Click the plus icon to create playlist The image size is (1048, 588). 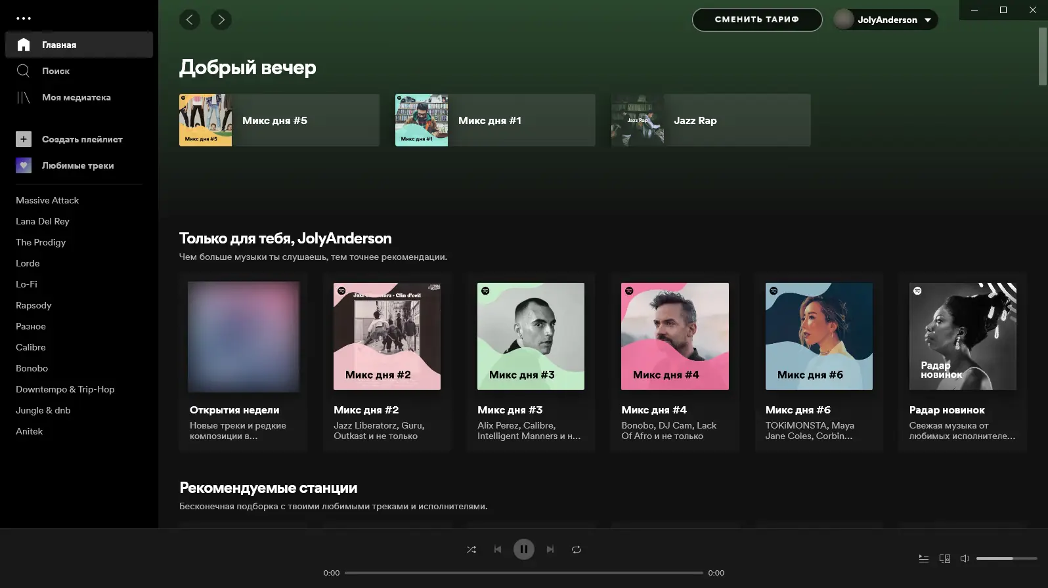(x=24, y=139)
